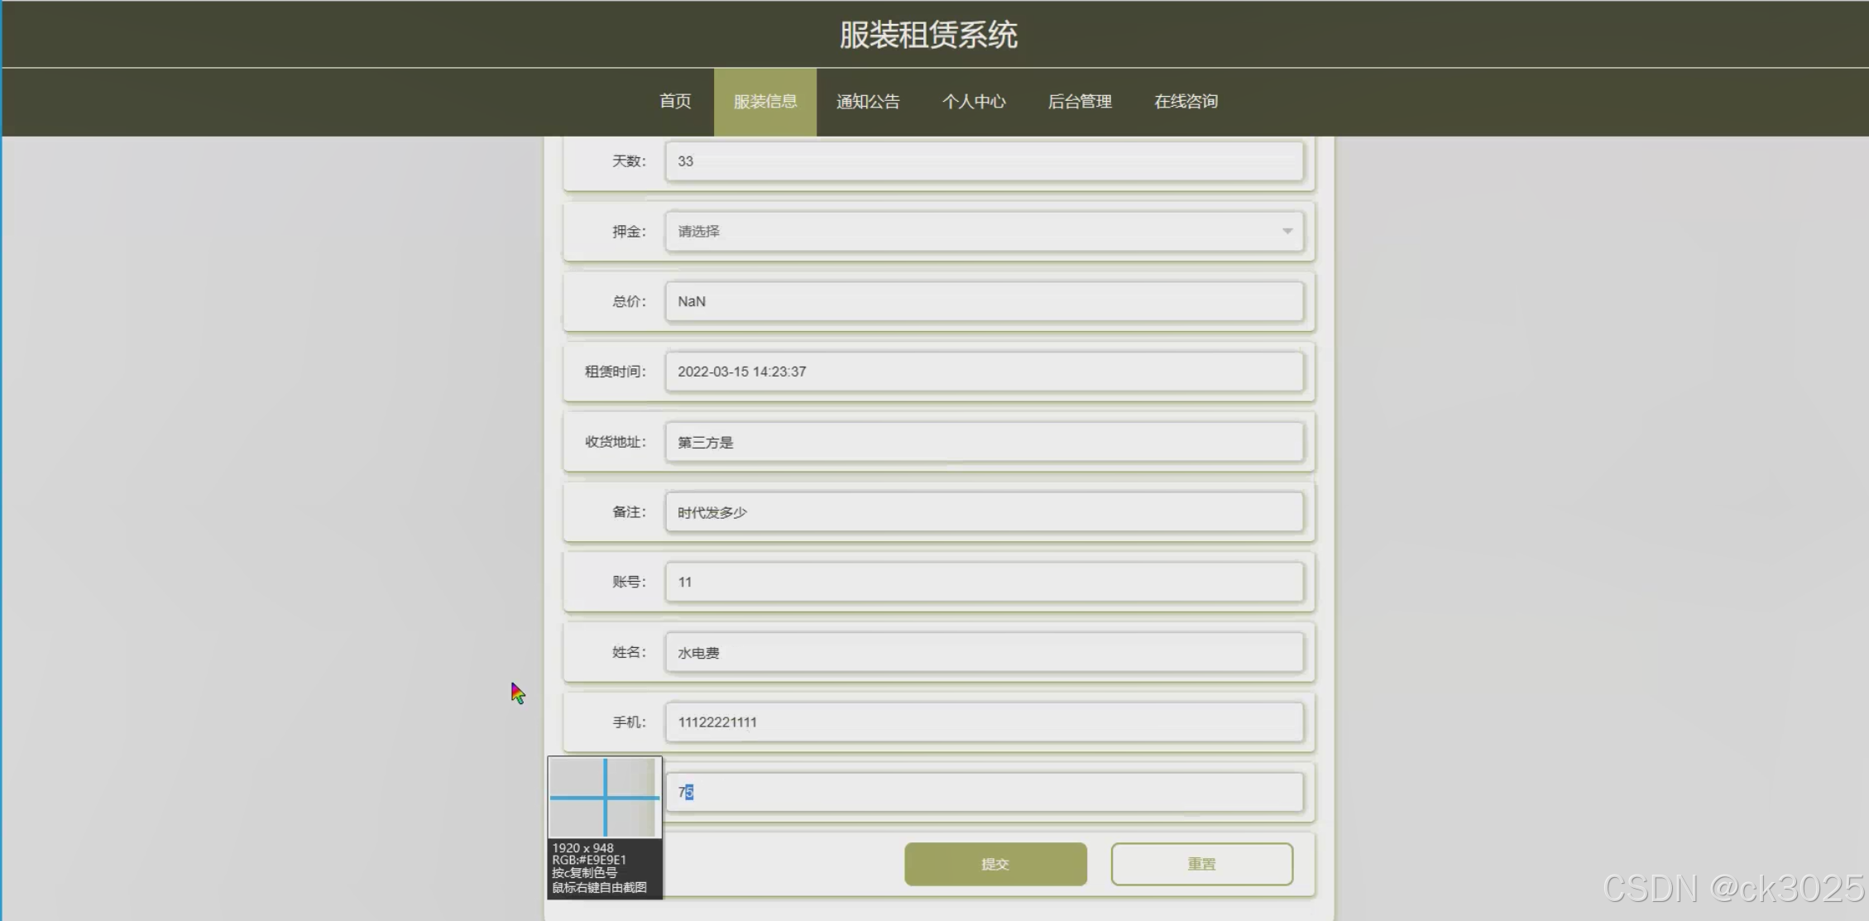
Task: Click the 收货地址 address field
Action: pyautogui.click(x=984, y=442)
